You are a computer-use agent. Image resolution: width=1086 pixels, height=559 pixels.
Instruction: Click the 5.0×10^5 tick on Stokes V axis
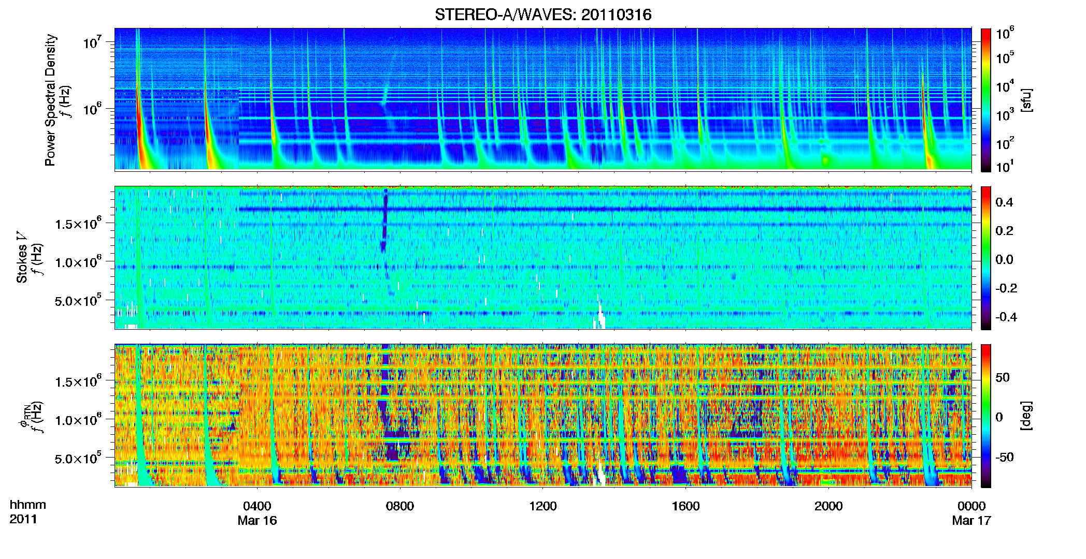tap(78, 300)
